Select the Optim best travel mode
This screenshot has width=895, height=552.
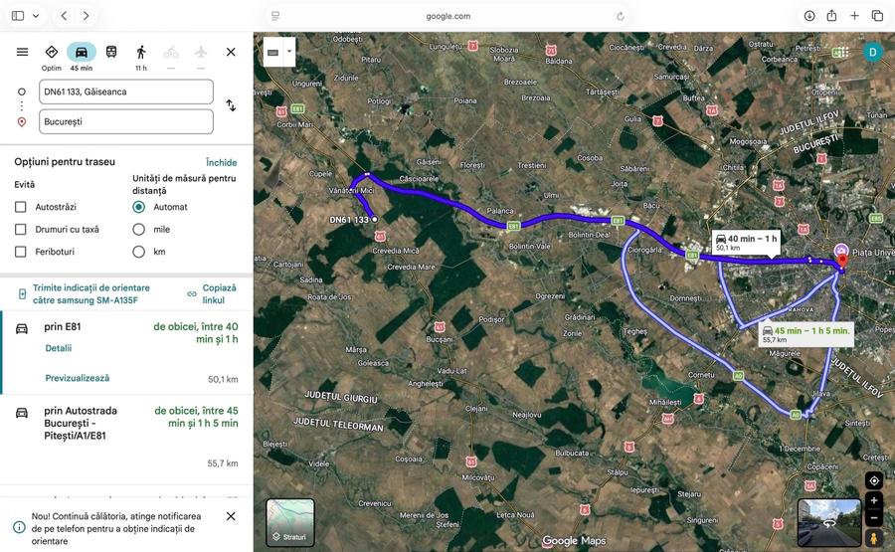click(x=52, y=57)
